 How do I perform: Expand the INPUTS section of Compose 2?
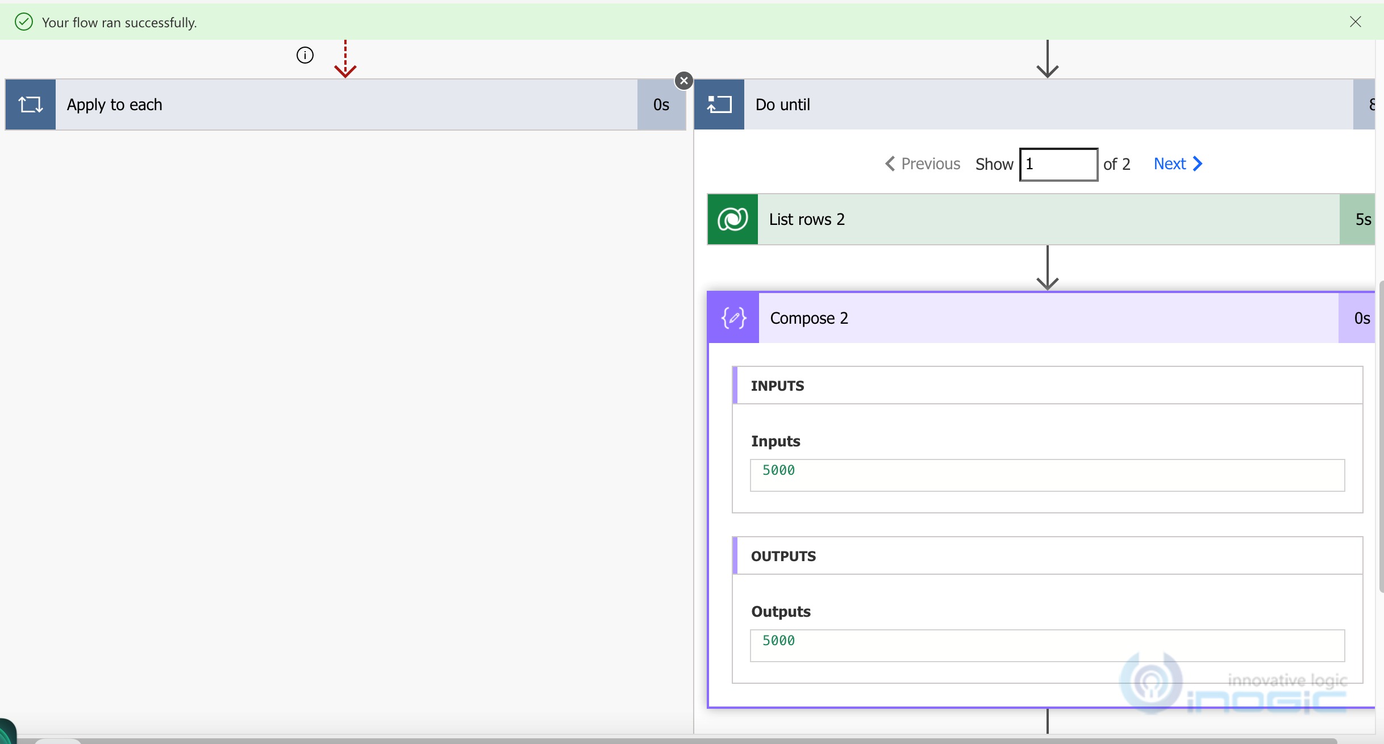[x=777, y=384]
